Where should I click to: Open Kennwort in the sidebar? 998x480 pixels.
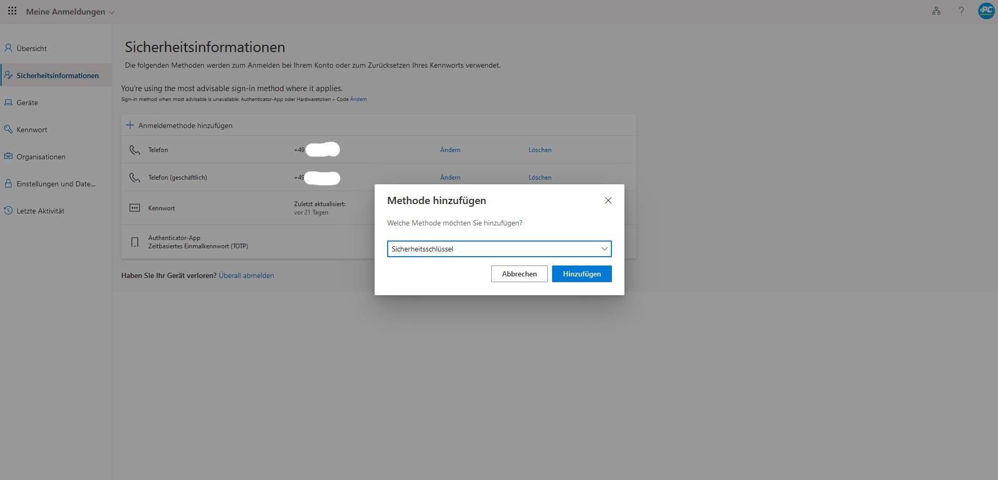tap(32, 130)
